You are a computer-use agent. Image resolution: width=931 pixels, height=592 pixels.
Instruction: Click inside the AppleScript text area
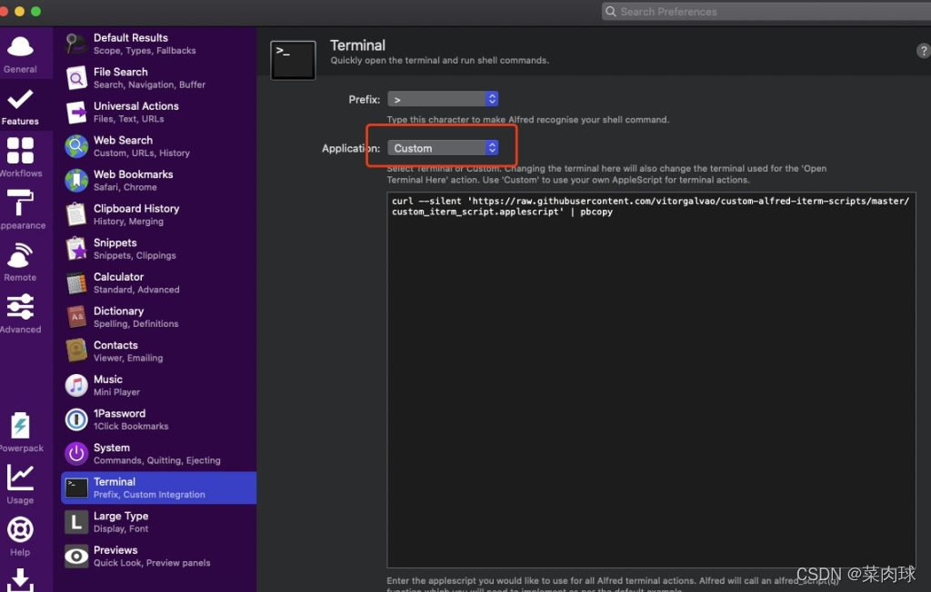[x=650, y=381]
